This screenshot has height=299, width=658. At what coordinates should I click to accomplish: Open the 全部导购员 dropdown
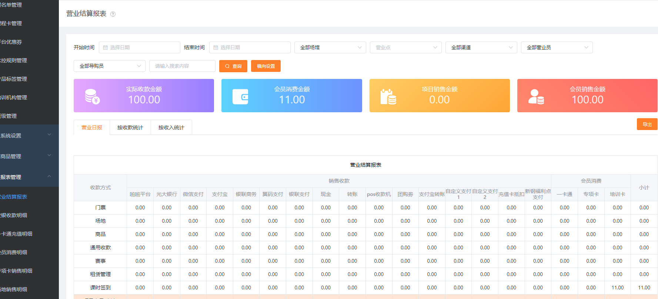click(110, 66)
